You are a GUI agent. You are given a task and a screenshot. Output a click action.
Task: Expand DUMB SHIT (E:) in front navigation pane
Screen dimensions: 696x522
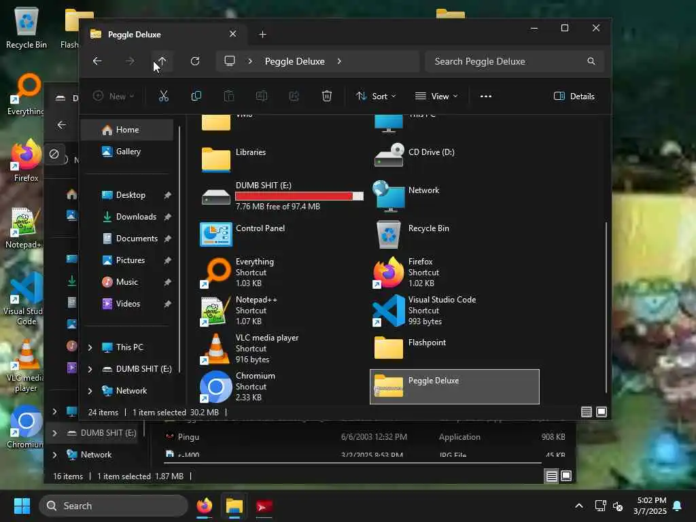pos(90,369)
